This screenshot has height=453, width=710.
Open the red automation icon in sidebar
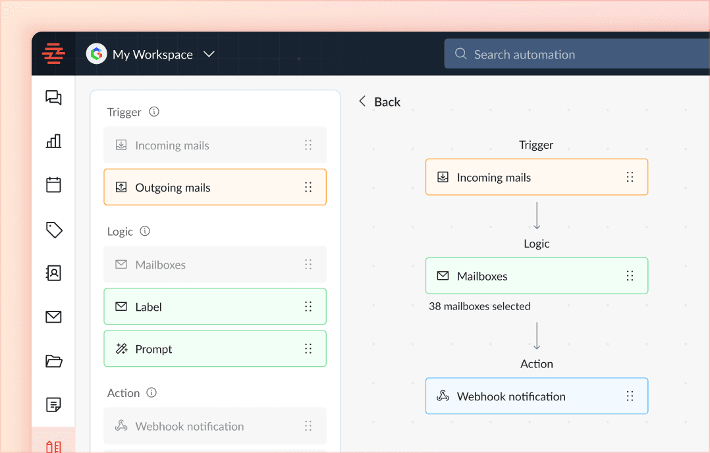pyautogui.click(x=53, y=446)
